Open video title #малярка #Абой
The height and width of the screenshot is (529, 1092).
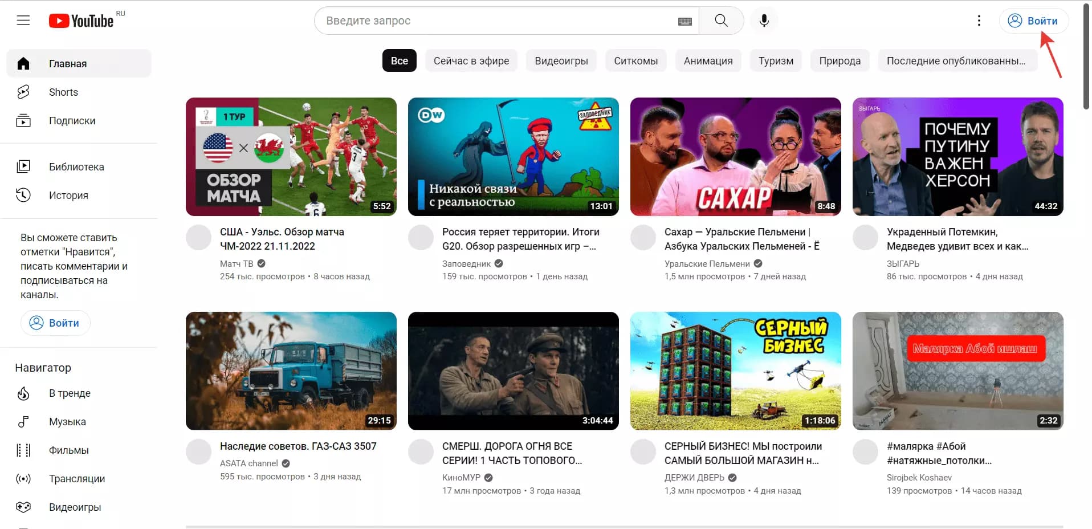point(939,453)
